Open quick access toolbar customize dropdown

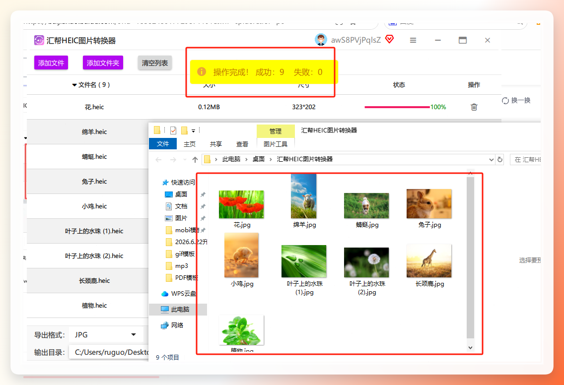[x=193, y=131]
